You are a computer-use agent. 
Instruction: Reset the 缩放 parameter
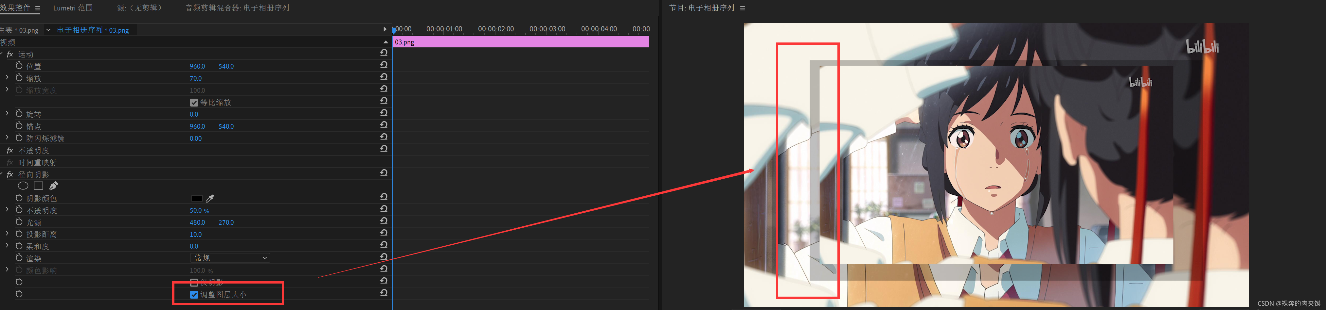pyautogui.click(x=384, y=76)
